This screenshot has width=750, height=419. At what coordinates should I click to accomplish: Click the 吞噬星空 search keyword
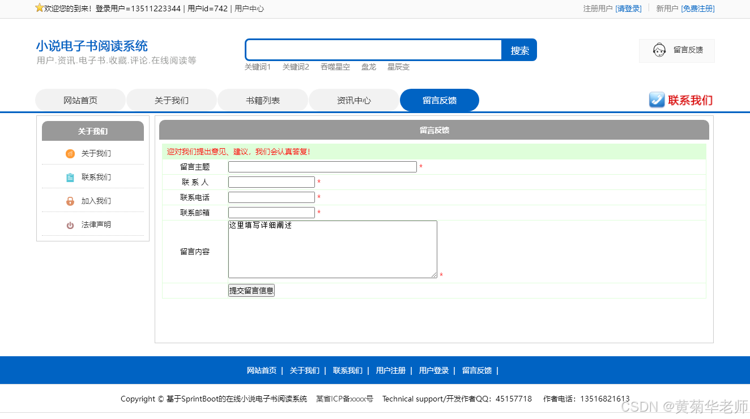click(335, 67)
